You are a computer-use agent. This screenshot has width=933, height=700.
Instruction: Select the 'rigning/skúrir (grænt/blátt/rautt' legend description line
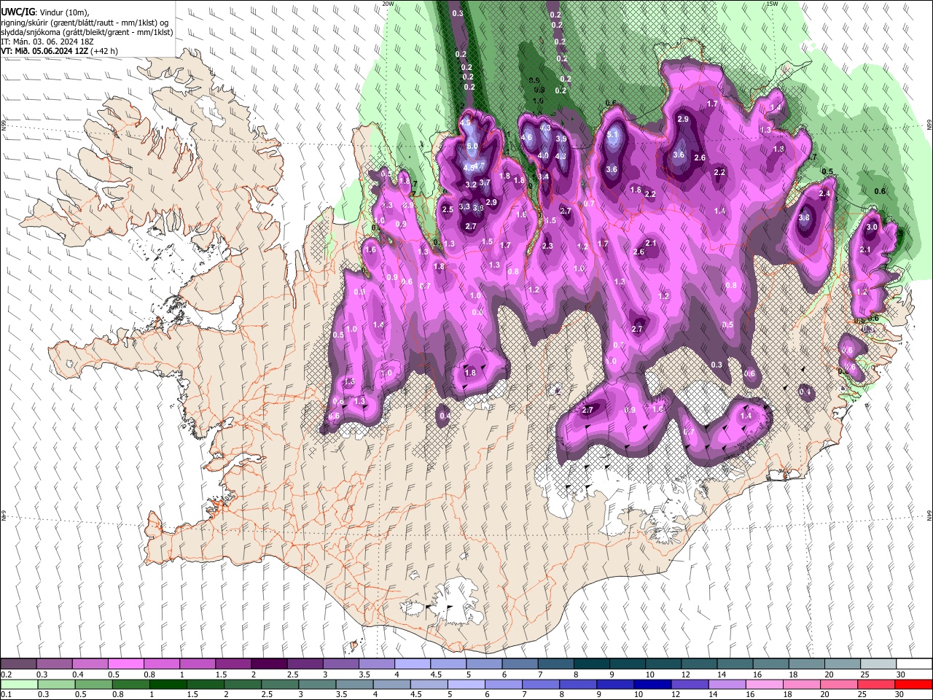coord(85,23)
